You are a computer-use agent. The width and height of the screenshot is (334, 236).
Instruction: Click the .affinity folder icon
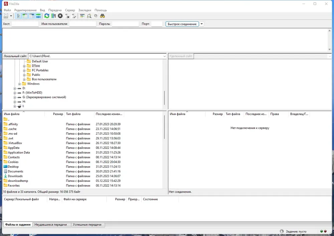pos(6,124)
